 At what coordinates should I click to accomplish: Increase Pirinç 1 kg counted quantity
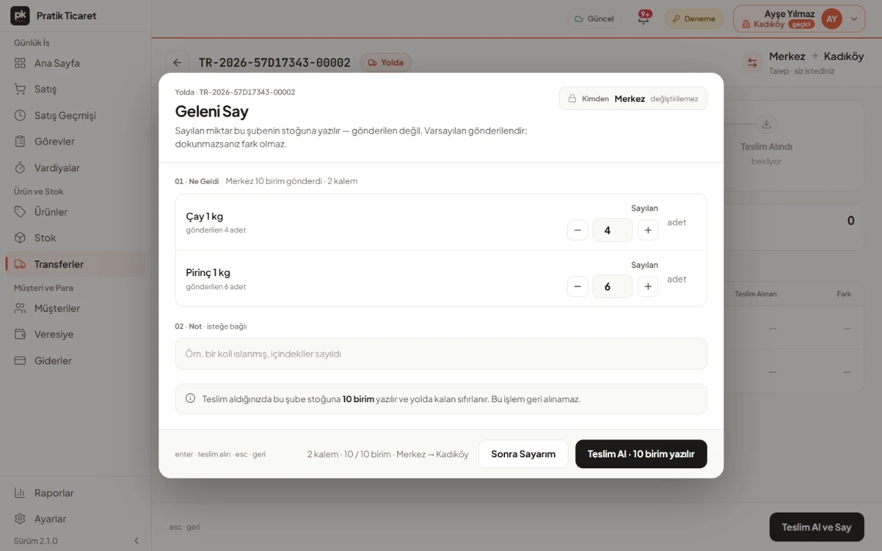click(x=648, y=287)
